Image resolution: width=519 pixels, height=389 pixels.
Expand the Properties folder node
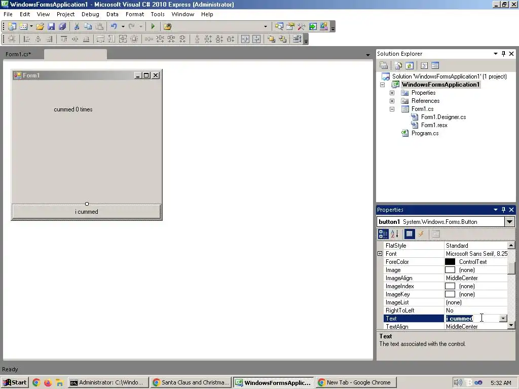click(392, 93)
